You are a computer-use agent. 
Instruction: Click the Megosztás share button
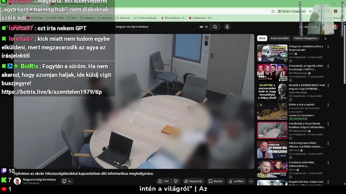(x=193, y=181)
